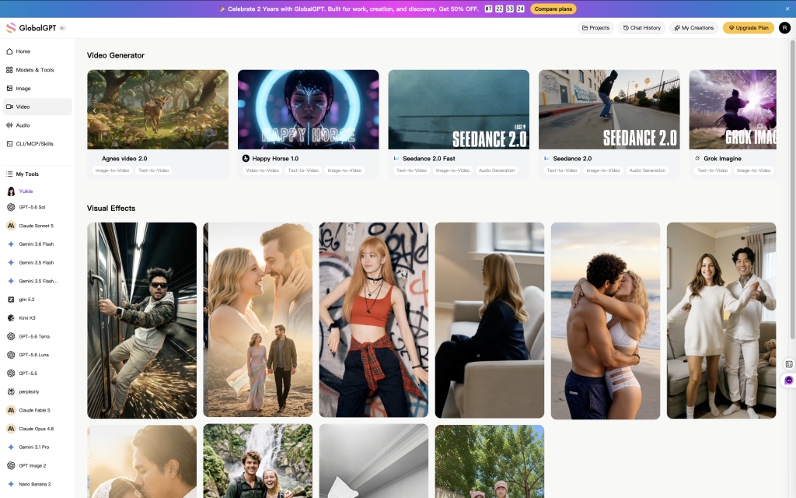Open Models & Tools in the sidebar
The width and height of the screenshot is (796, 498).
click(37, 69)
